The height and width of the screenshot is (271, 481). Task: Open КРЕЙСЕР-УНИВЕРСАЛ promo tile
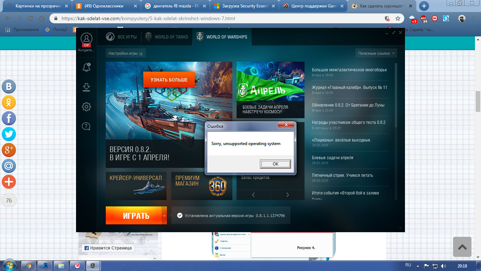click(x=136, y=186)
